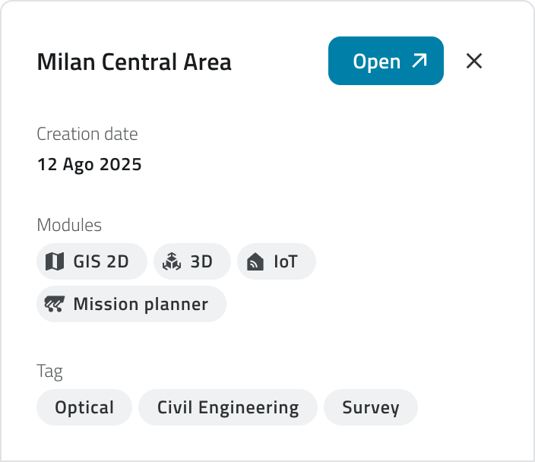Screen dimensions: 535x462
Task: Select the GIS 2D module label
Action: click(101, 262)
